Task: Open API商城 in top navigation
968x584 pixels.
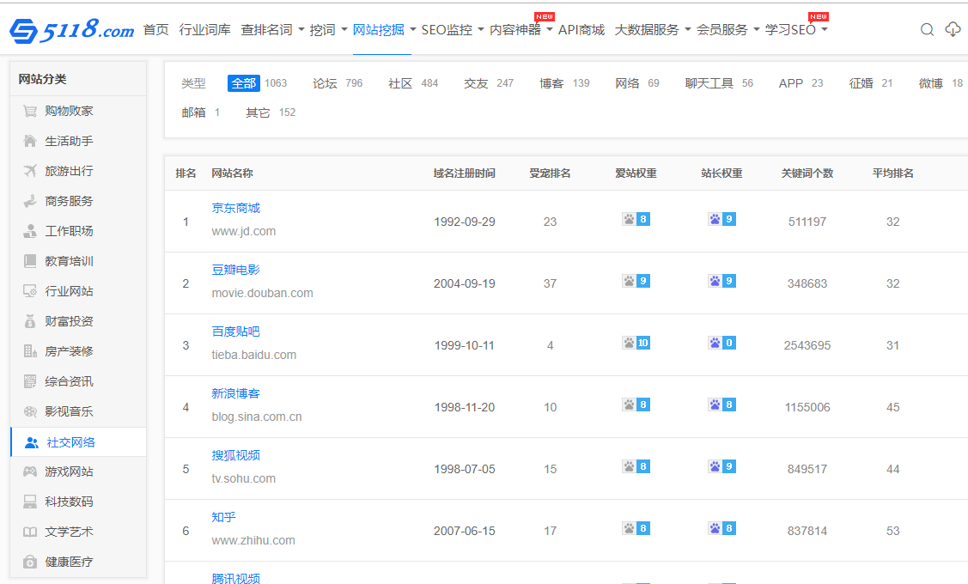Action: click(x=581, y=30)
